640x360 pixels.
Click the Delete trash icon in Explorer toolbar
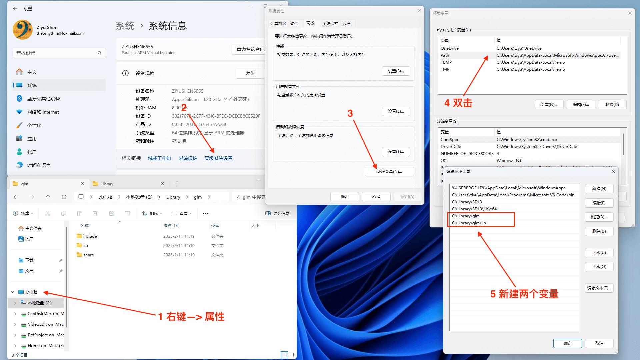coord(128,213)
